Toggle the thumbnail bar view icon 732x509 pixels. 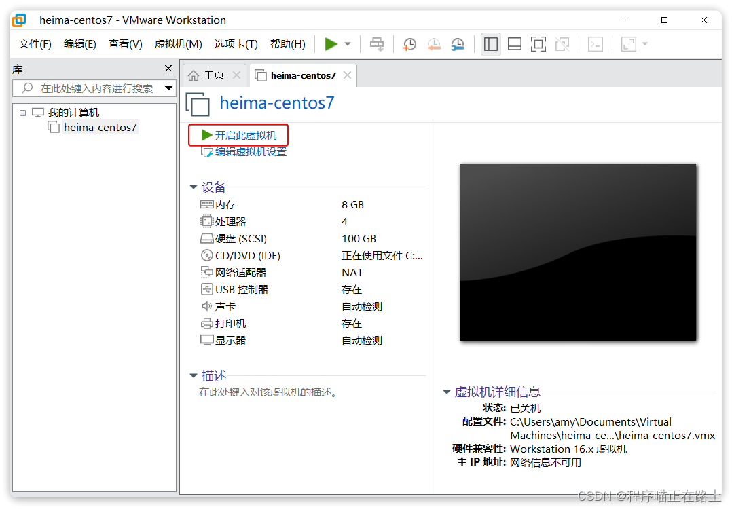coord(514,43)
